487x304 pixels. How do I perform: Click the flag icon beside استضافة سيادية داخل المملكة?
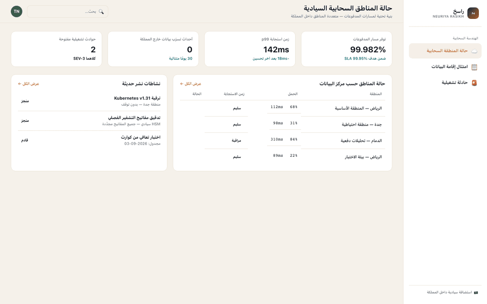476,292
